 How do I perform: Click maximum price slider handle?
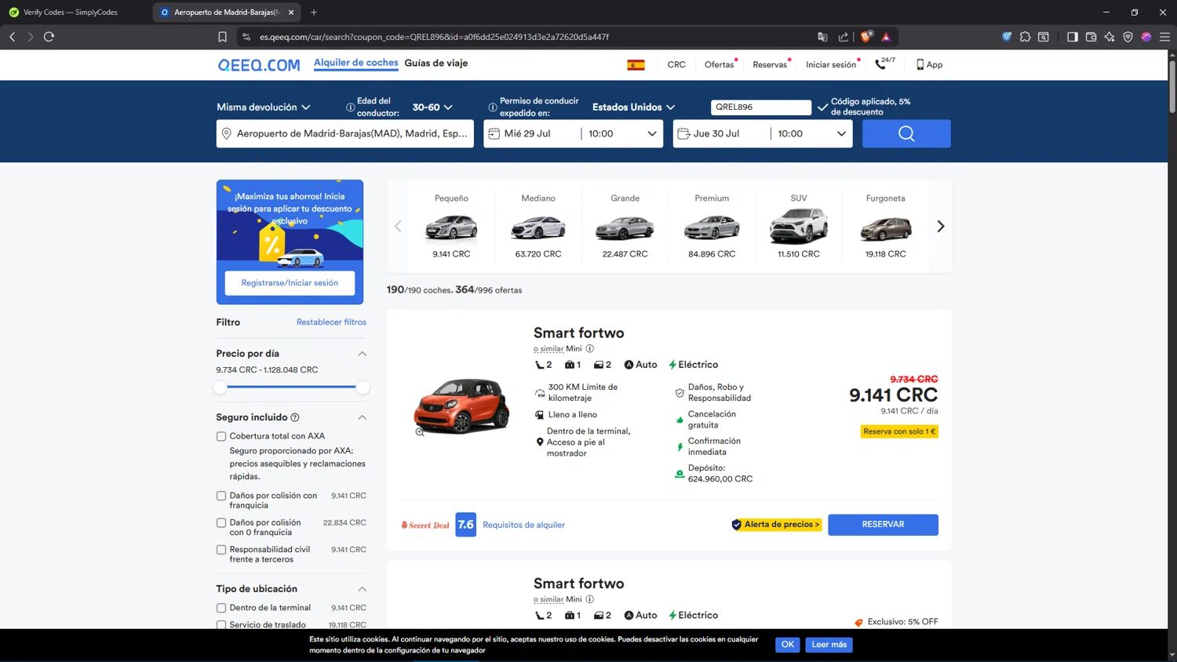[363, 387]
